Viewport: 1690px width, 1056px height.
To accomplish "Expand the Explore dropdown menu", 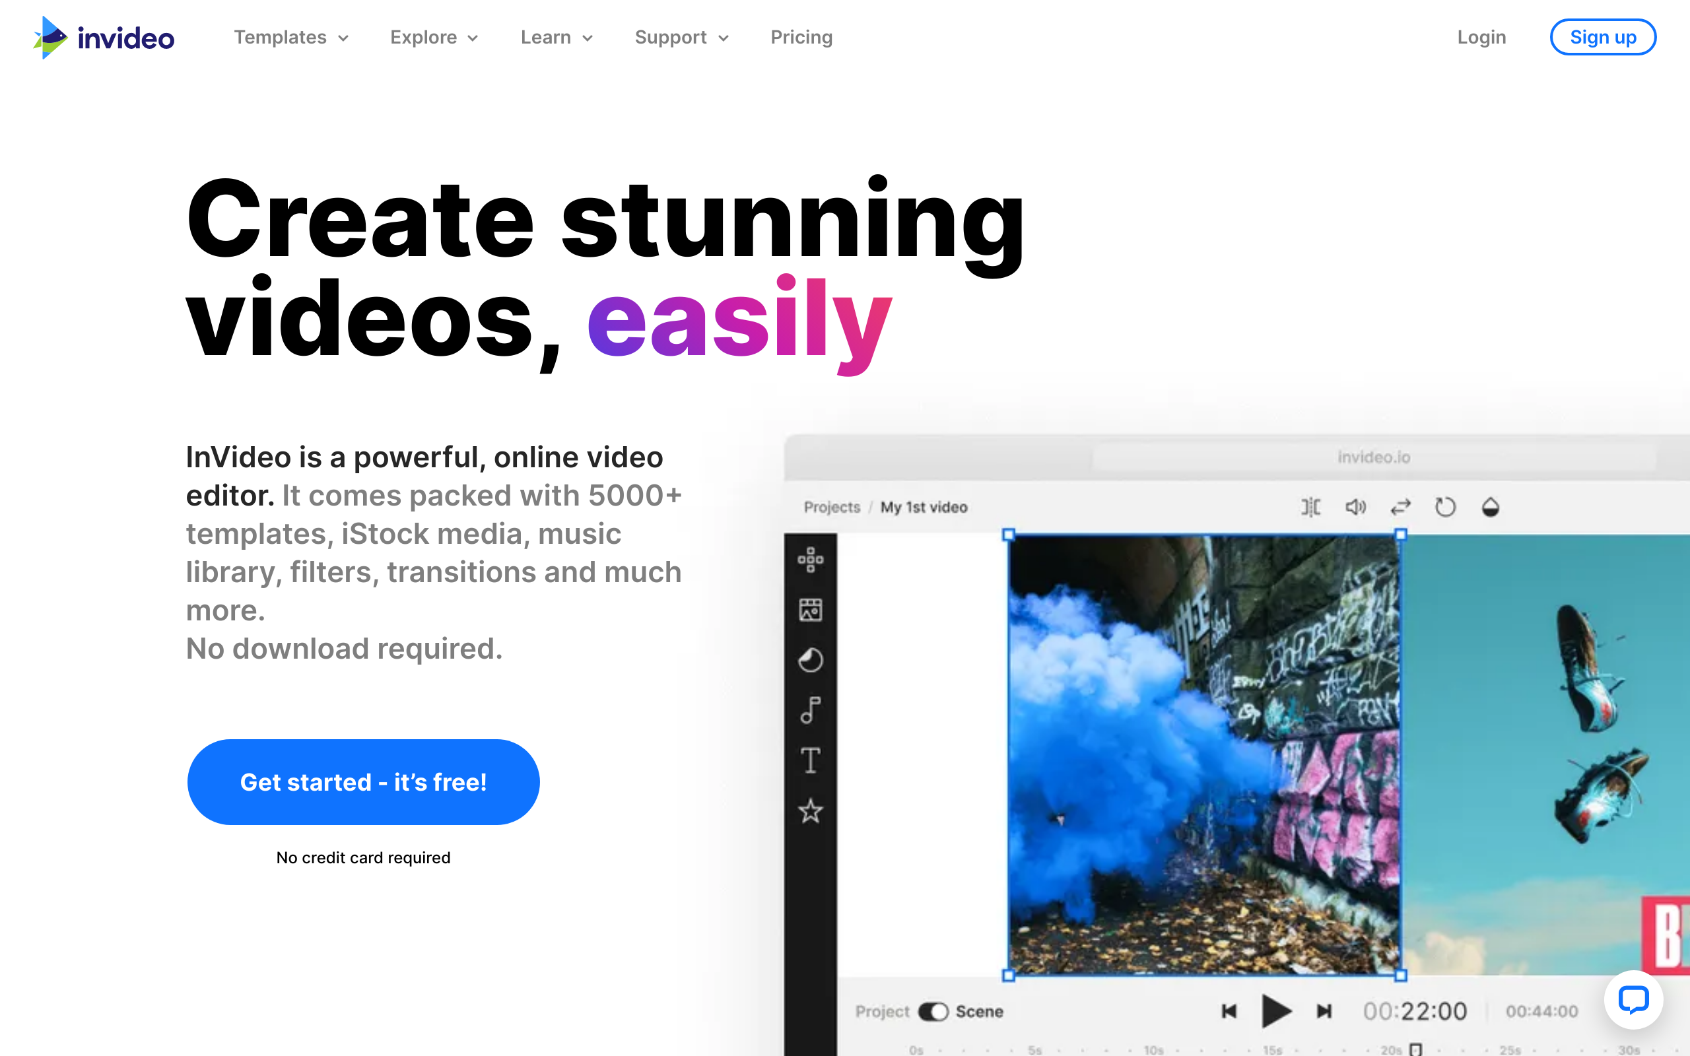I will pos(434,37).
